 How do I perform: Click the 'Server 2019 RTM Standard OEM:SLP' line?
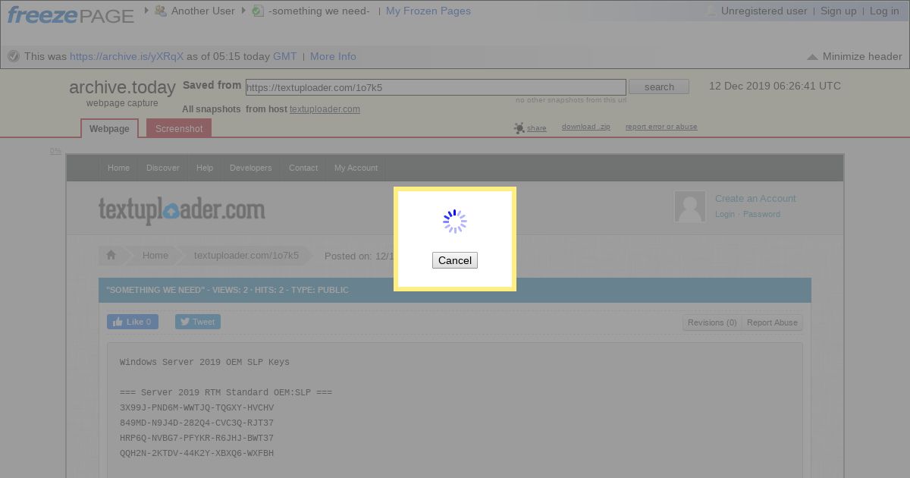(226, 393)
